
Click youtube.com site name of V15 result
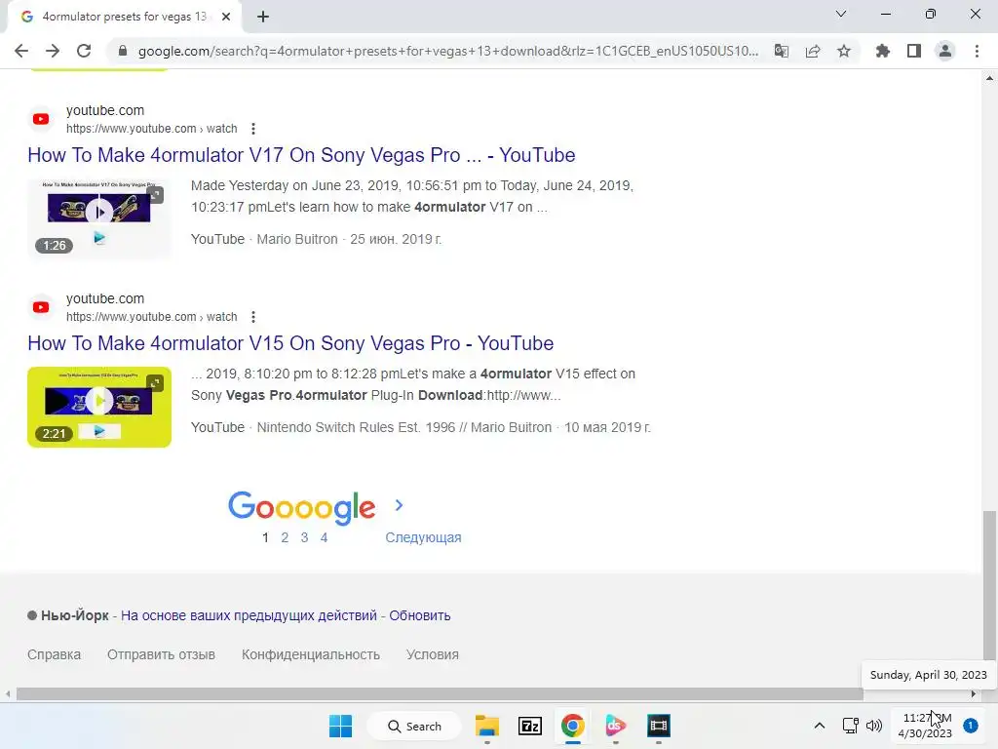click(105, 298)
